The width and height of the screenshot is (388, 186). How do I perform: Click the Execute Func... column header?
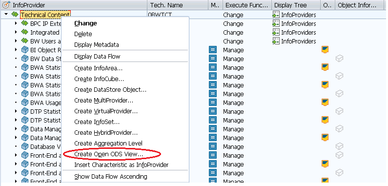[x=247, y=5]
